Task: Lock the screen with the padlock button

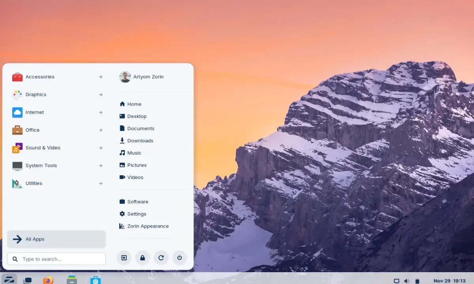Action: pos(142,258)
